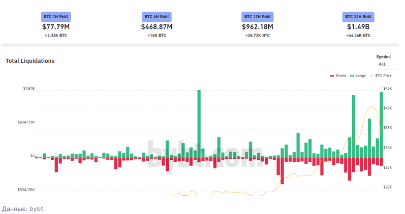Image resolution: width=405 pixels, height=214 pixels.
Task: Select the BTC 4H Rekt badge
Action: pyautogui.click(x=157, y=17)
